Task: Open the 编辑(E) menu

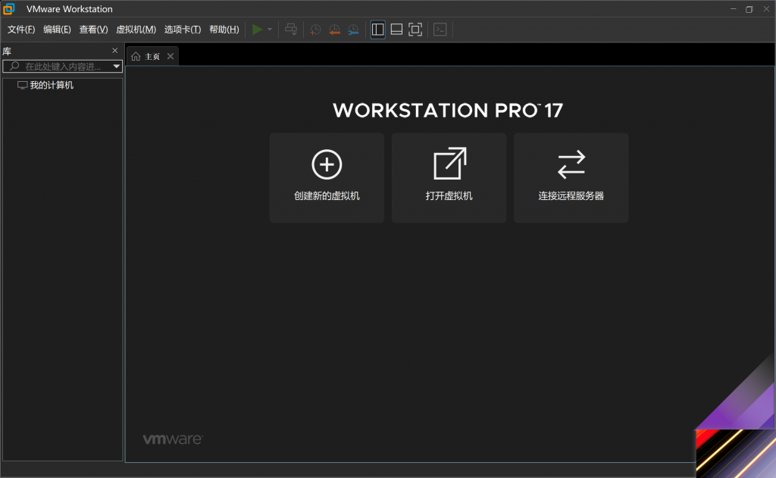Action: [x=57, y=30]
